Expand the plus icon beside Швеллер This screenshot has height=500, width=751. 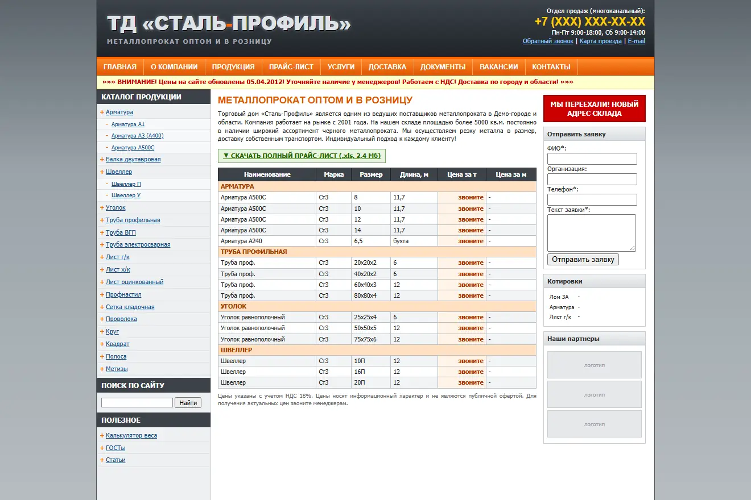[x=102, y=172]
